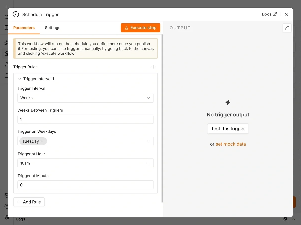
Task: Expand the Logs panel chevron
Action: [294, 219]
